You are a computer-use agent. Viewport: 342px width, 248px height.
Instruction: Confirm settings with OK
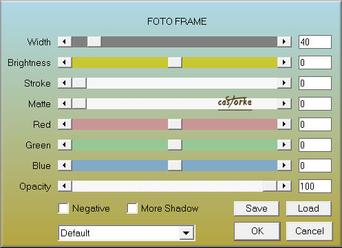(257, 231)
